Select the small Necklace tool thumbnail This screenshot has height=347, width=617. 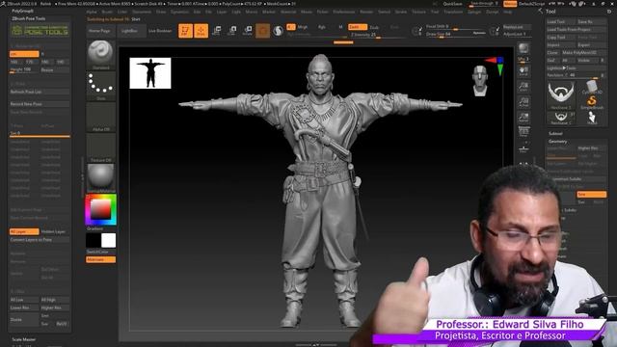click(560, 118)
